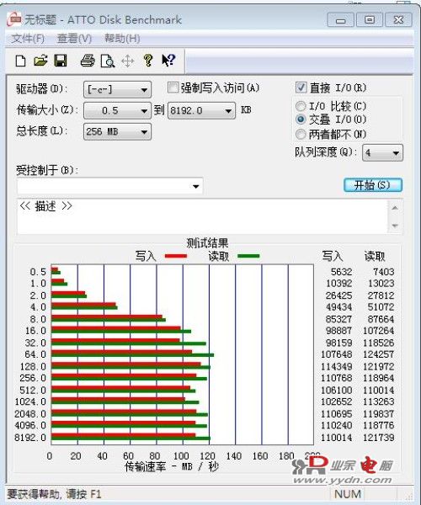The image size is (421, 505).
Task: Select the 两者都不 radio option
Action: (301, 134)
